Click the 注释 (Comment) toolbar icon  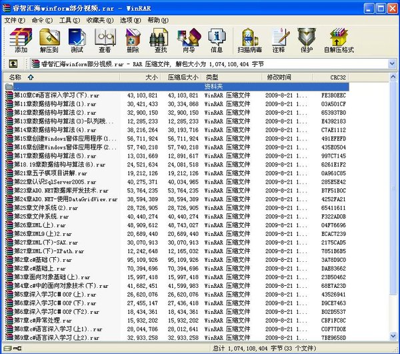[x=279, y=40]
